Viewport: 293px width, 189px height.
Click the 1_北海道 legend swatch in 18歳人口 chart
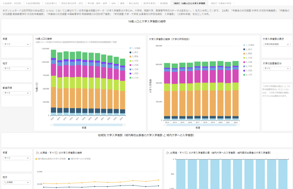click(x=130, y=48)
